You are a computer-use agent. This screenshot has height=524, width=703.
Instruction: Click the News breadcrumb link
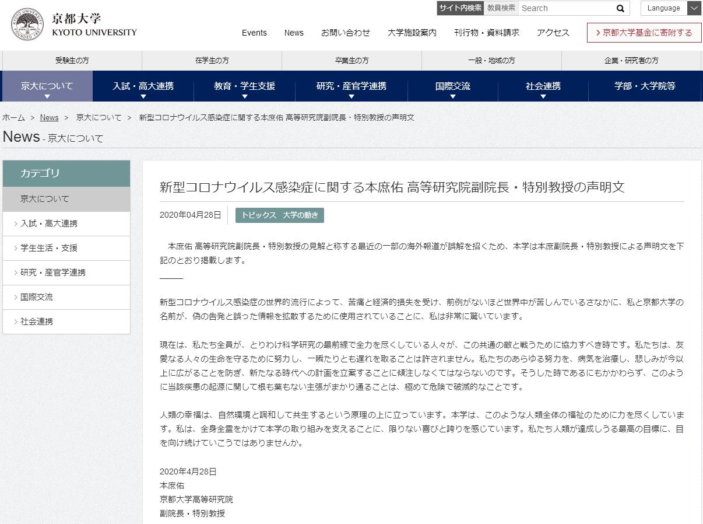(50, 117)
